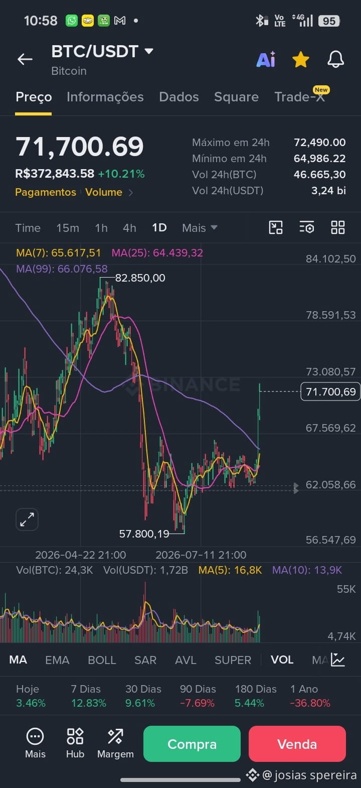Screen dimensions: 361x788
Task: Open Gmail notification in status bar
Action: pos(120,21)
